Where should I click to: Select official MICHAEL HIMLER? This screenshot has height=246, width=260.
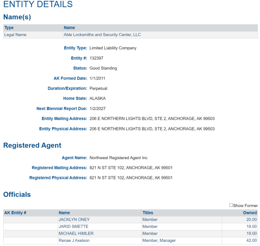[x=76, y=234]
